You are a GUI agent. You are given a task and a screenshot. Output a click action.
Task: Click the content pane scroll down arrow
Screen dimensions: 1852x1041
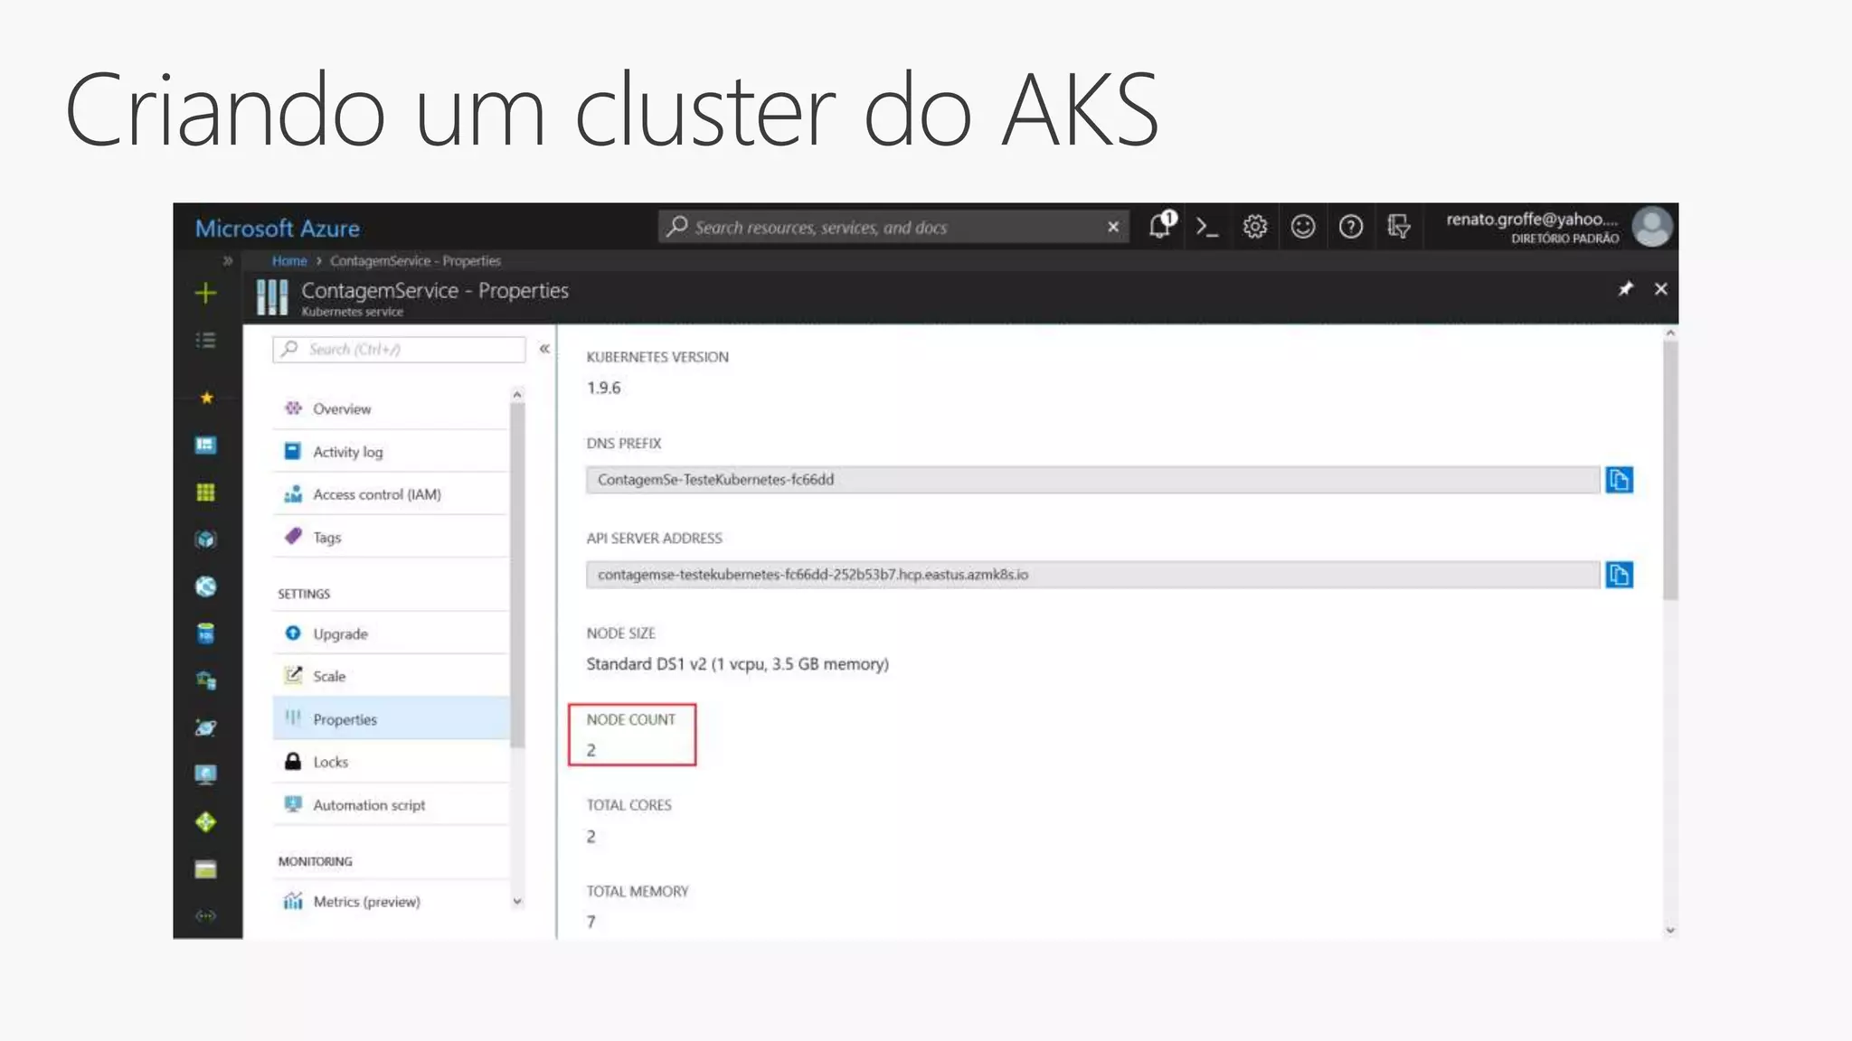(x=1670, y=930)
